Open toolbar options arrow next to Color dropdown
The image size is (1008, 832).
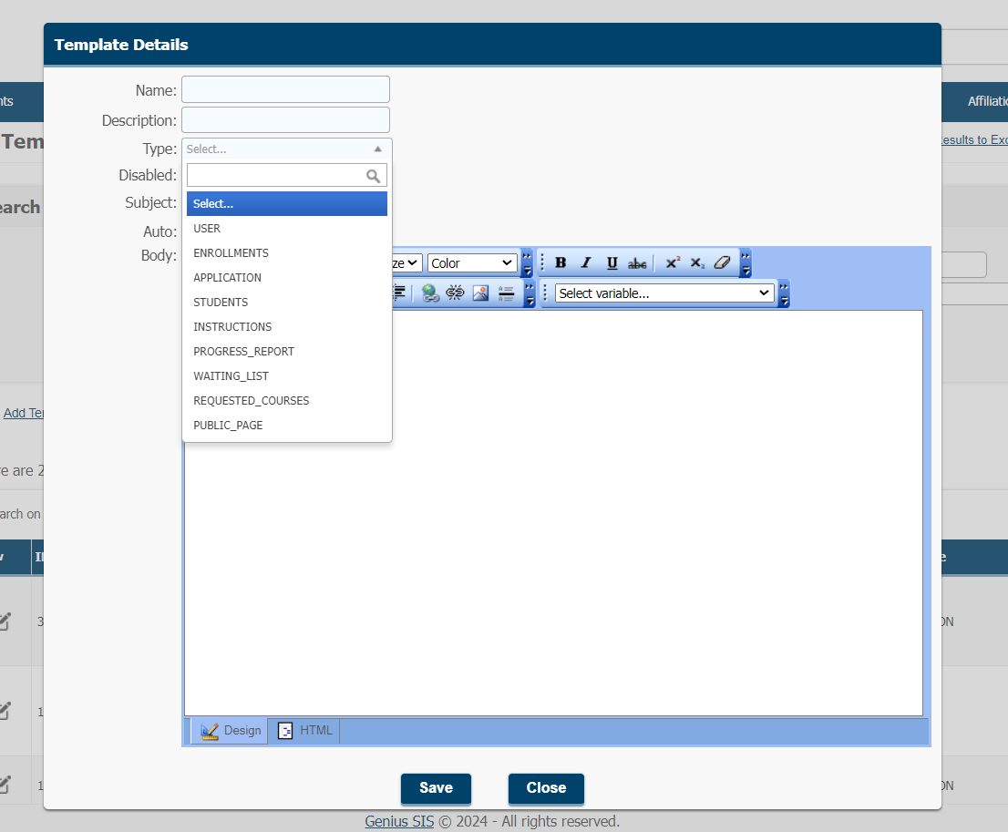pyautogui.click(x=527, y=263)
